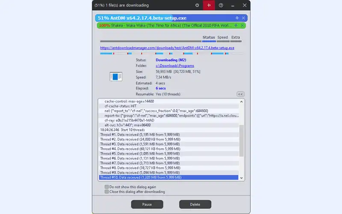Select the Thread #6 data received row
This screenshot has height=214, width=342.
click(x=169, y=158)
